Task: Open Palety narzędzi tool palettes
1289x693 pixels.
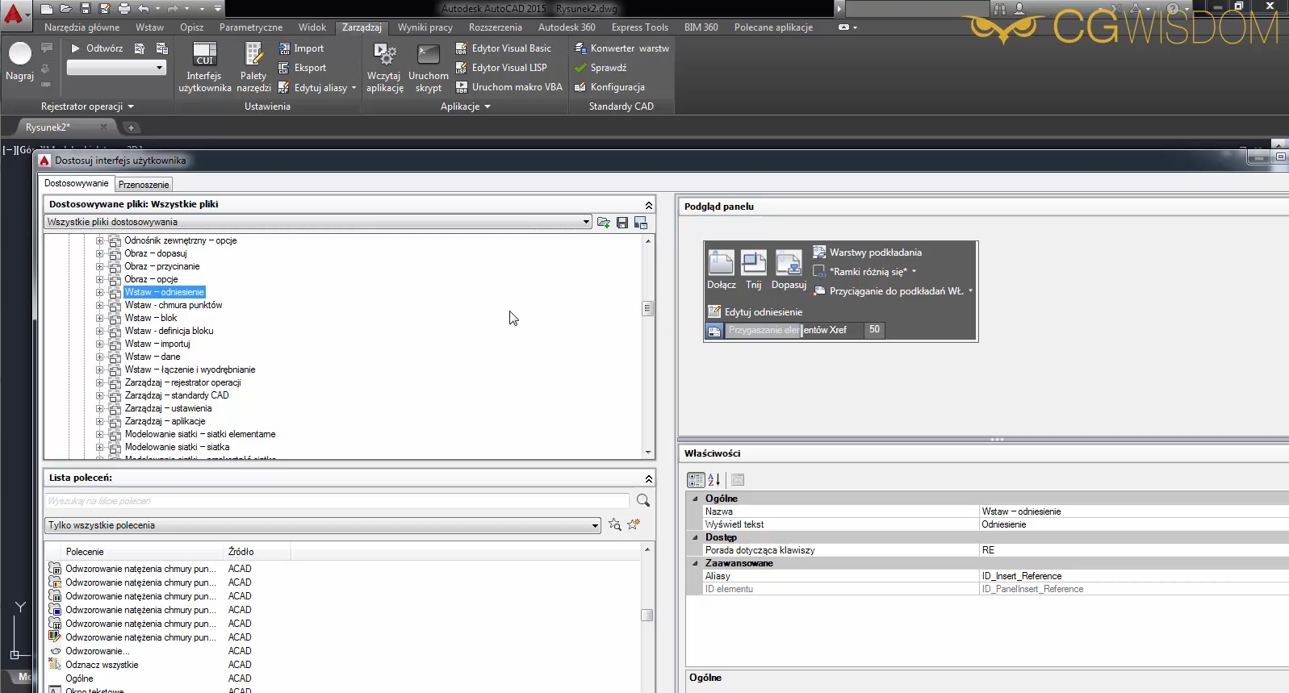Action: 253,55
